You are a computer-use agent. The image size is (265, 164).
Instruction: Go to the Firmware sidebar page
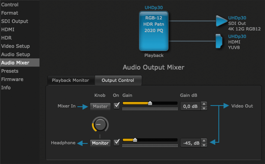[12, 79]
